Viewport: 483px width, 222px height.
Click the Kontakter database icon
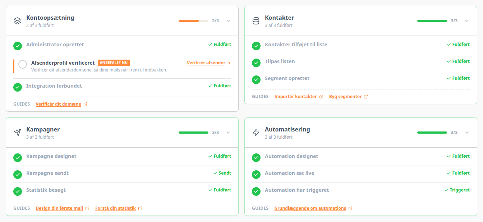pos(256,21)
